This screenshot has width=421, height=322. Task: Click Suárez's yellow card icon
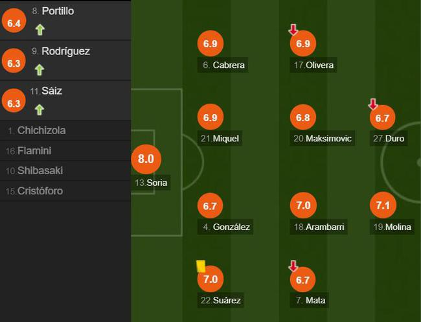tap(201, 266)
